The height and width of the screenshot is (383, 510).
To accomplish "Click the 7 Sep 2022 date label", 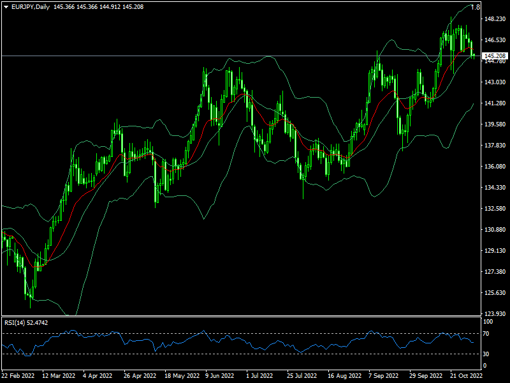I will [384, 375].
